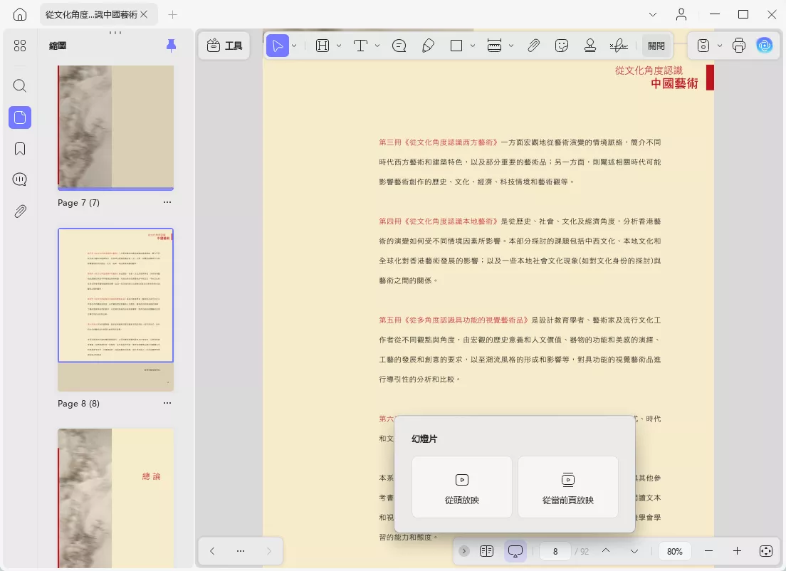Zoom in with plus button
Image resolution: width=786 pixels, height=571 pixels.
(x=737, y=551)
